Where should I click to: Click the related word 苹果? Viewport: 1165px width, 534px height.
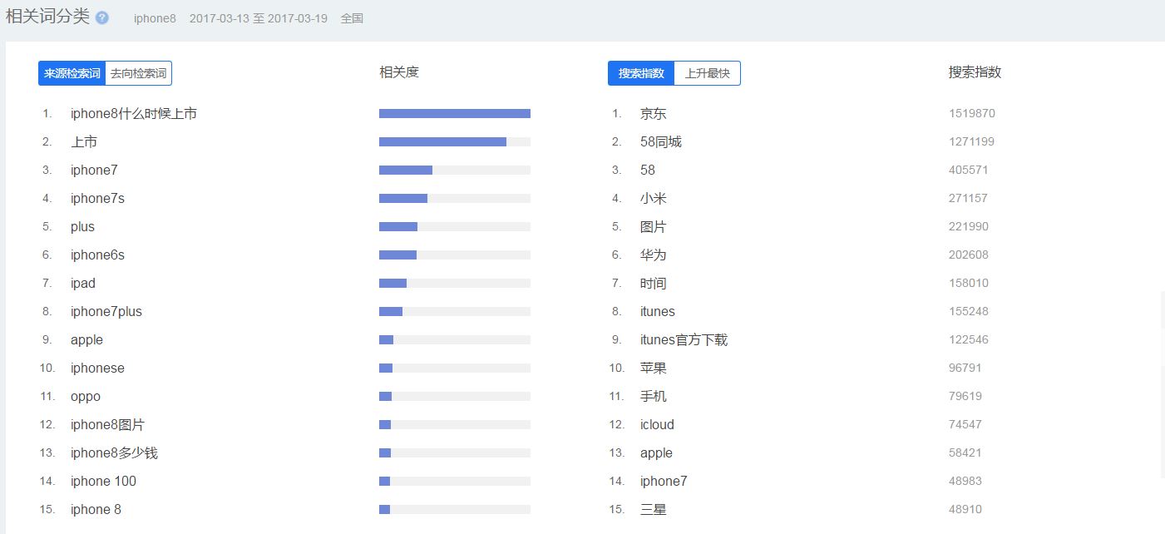(654, 368)
